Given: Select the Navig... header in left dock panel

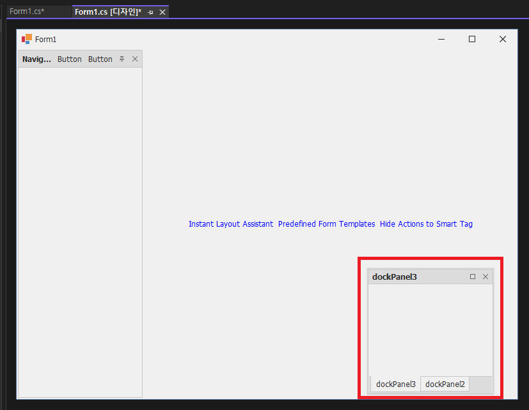Looking at the screenshot, I should [36, 59].
